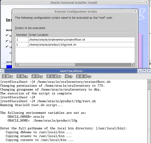The width and height of the screenshot is (151, 143).
Task: Click the ORACLE_HOME line in terminal
Action: point(42,121)
